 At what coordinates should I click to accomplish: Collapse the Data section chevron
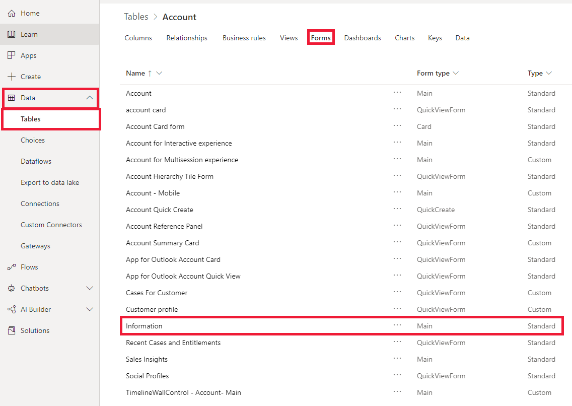tap(90, 98)
